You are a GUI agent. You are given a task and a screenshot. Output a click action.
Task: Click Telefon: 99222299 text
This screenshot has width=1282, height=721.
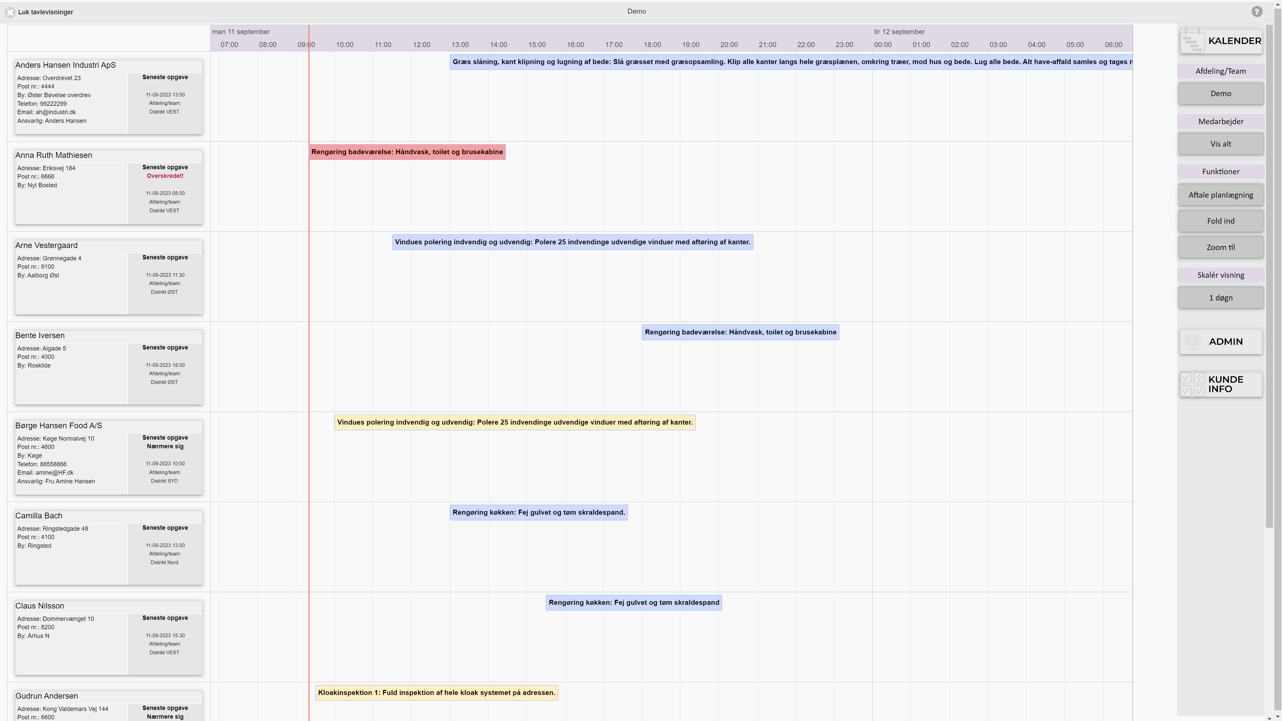[42, 103]
